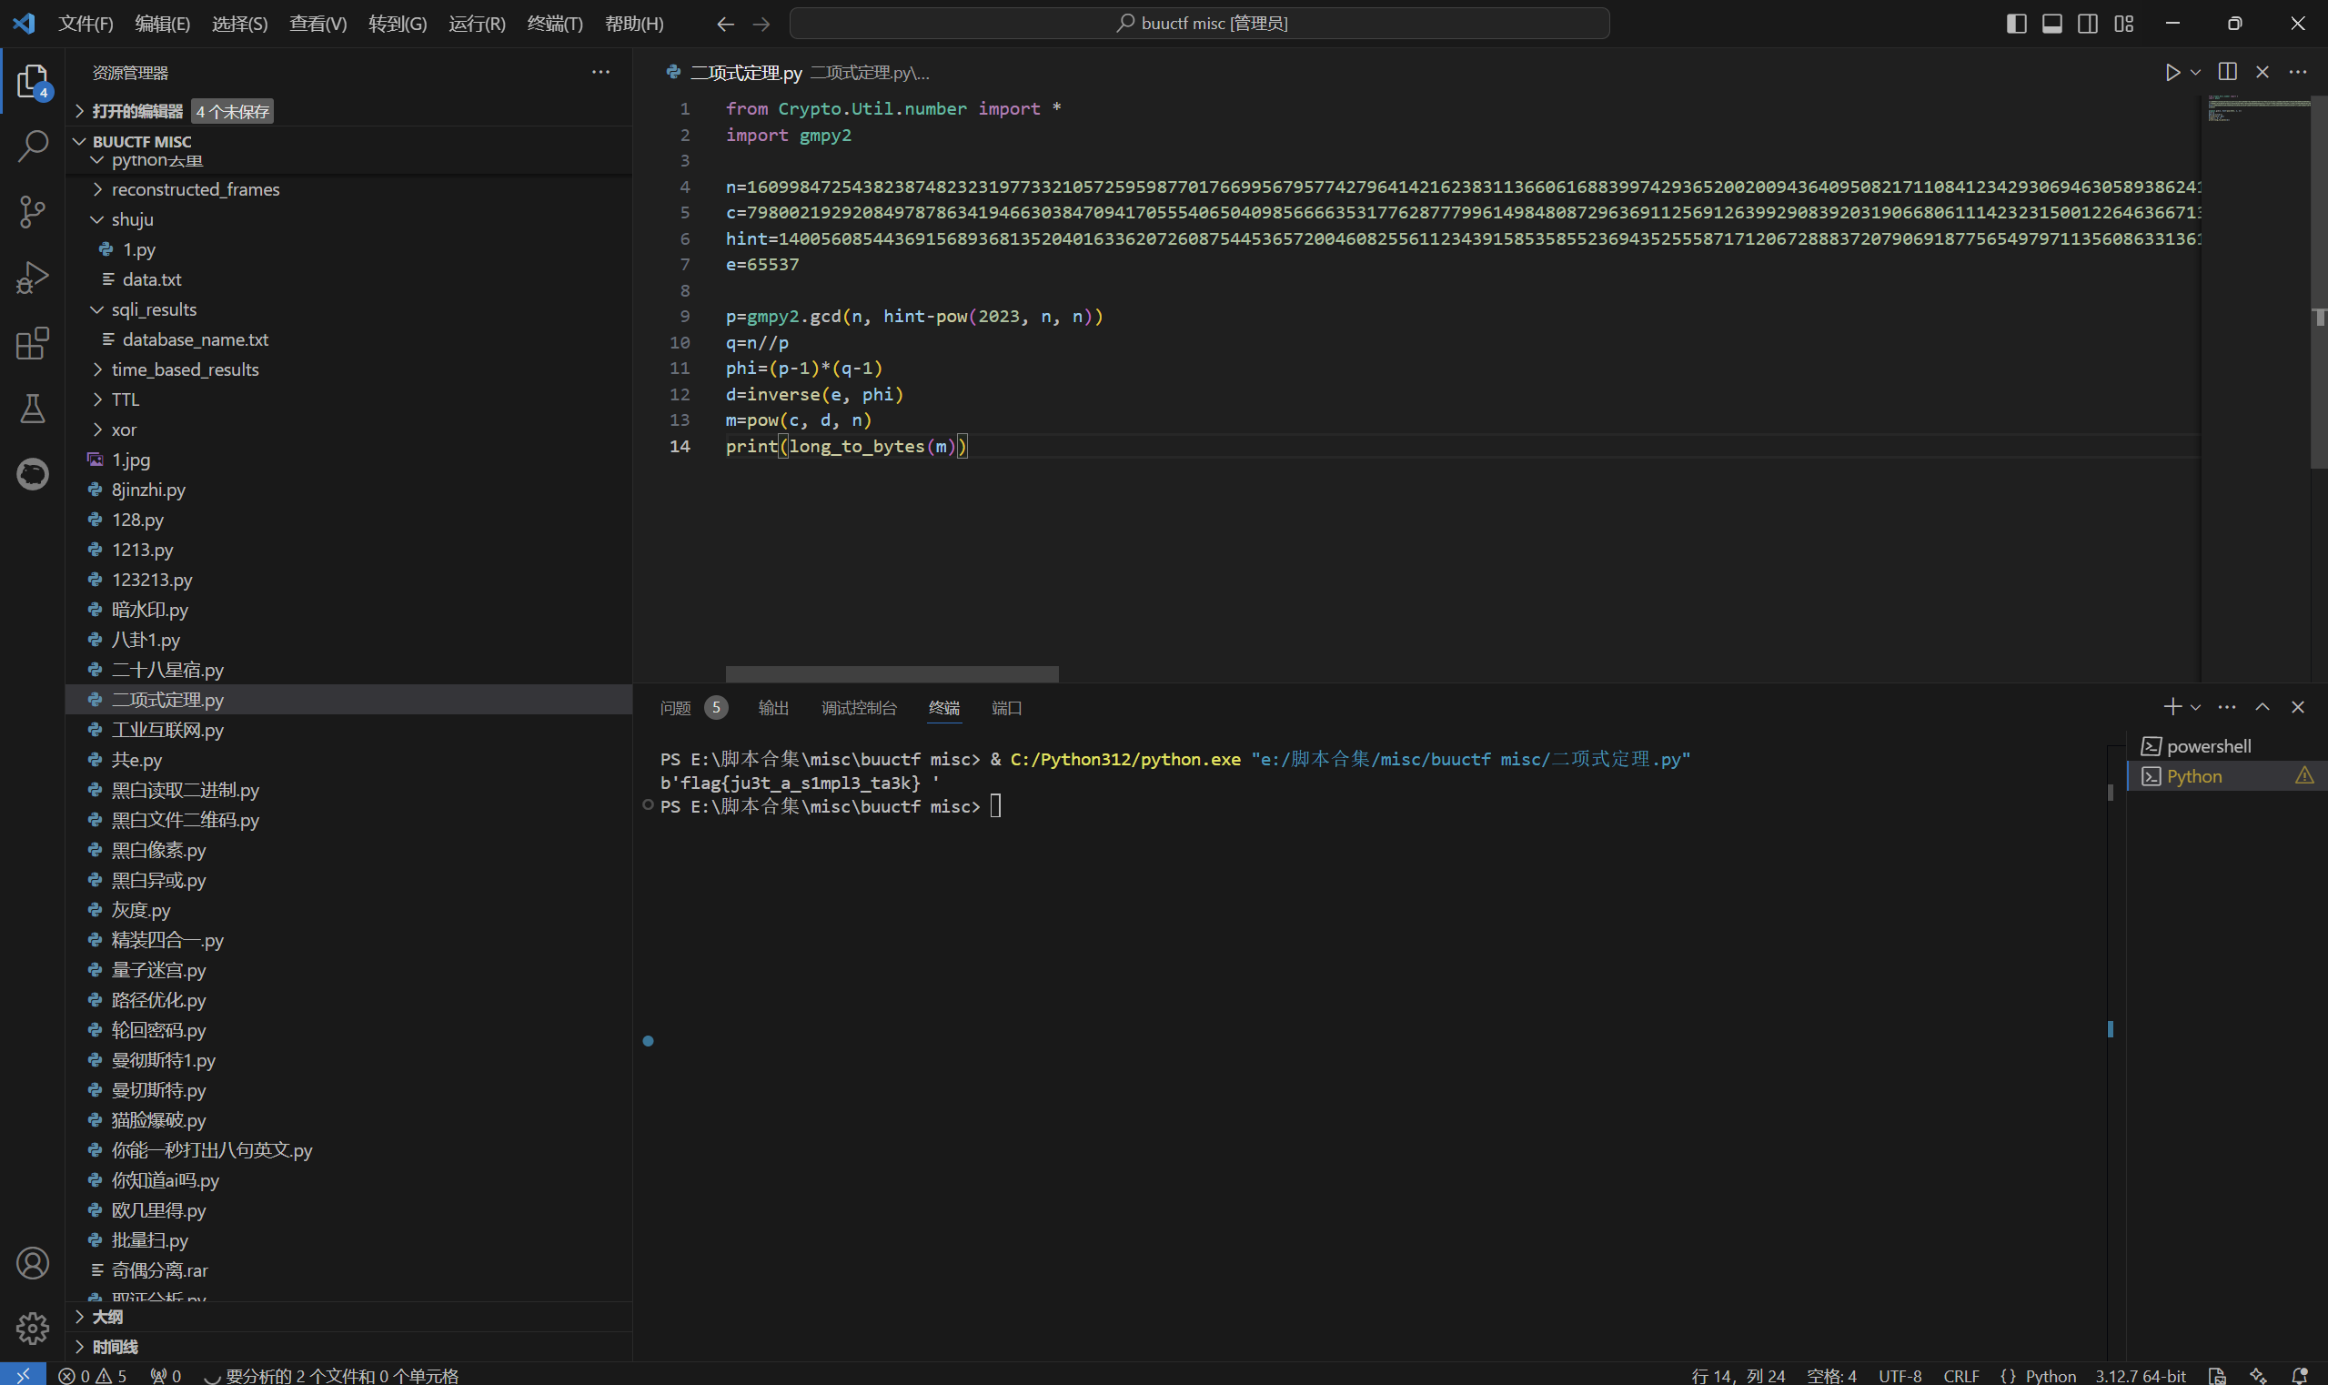Open the 编辑(E) menu
Screen dimensions: 2328x1385
click(162, 24)
